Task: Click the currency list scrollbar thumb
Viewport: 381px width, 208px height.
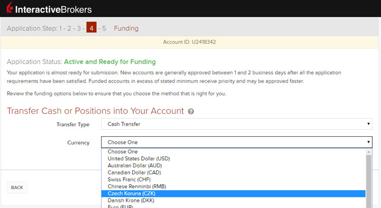Action: click(369, 181)
